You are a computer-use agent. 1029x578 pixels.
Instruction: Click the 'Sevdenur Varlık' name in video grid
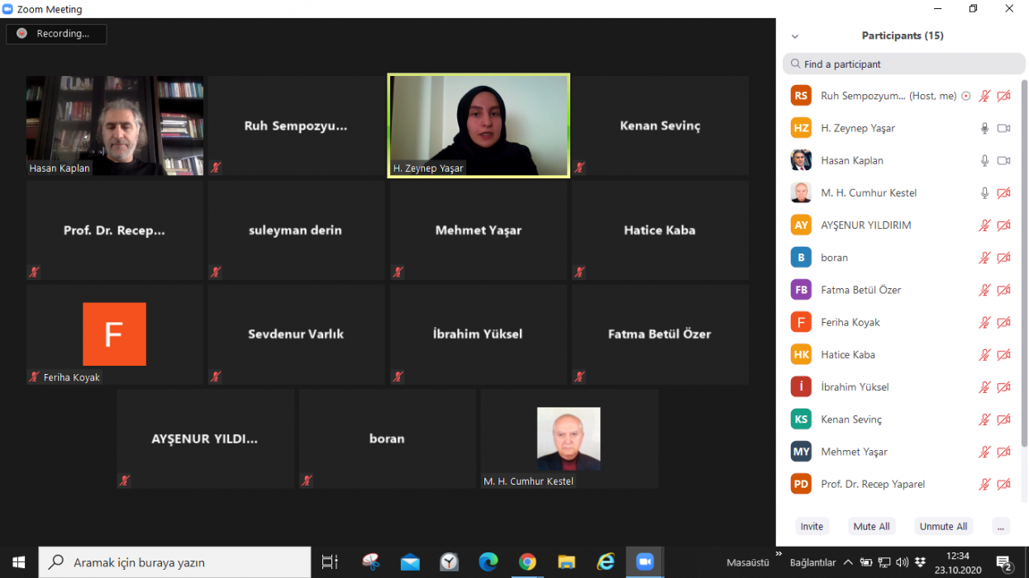(x=296, y=334)
